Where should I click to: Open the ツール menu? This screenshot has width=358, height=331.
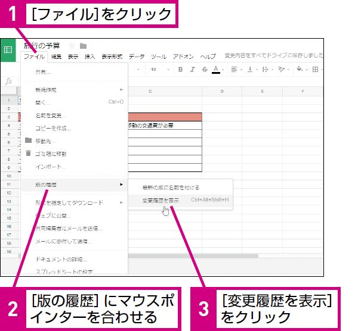(159, 57)
